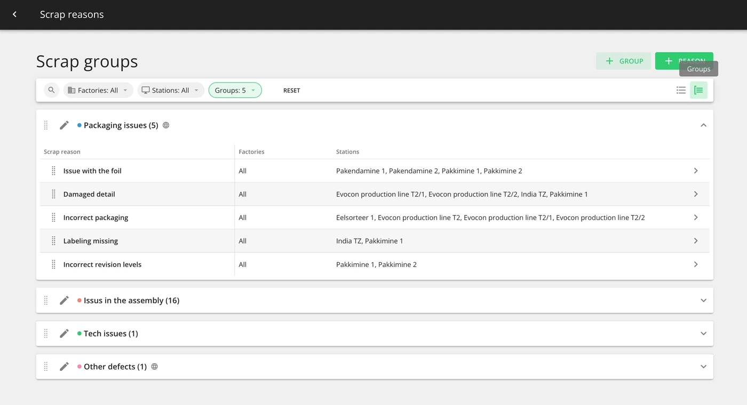Image resolution: width=747 pixels, height=405 pixels.
Task: Click drag handle for Incorrect revision levels
Action: 53,264
